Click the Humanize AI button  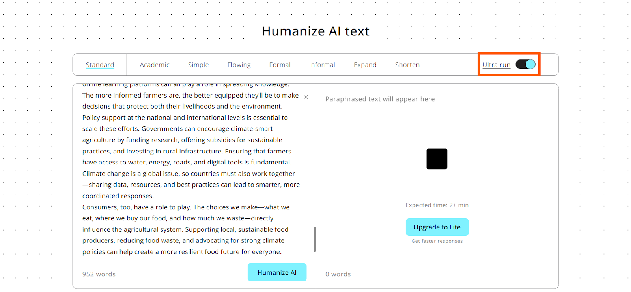tap(277, 272)
